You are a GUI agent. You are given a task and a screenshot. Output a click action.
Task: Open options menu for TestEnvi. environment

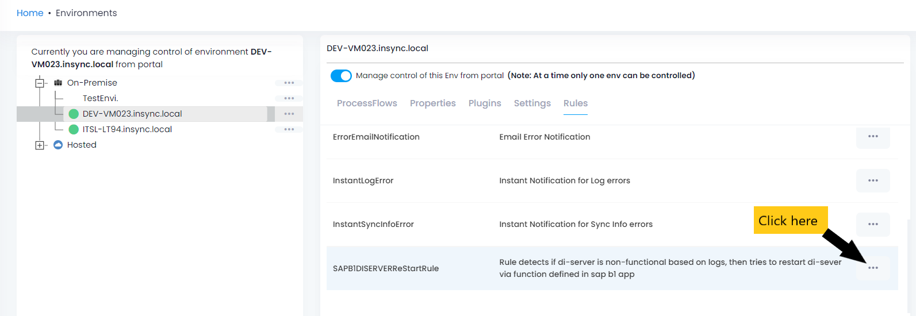[289, 98]
